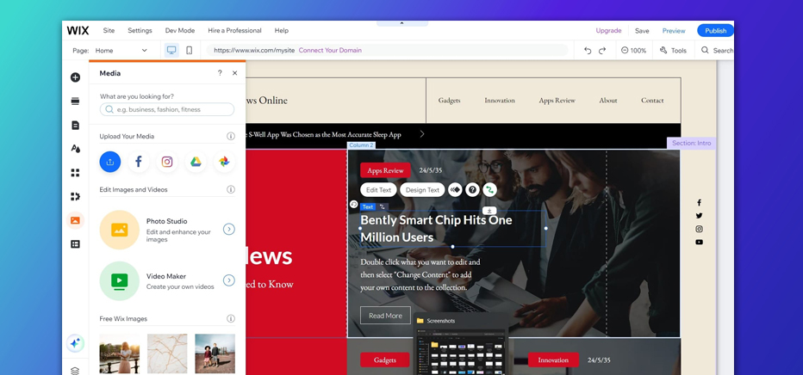Expand Photo Studio with arrow button
803x375 pixels.
(x=229, y=230)
